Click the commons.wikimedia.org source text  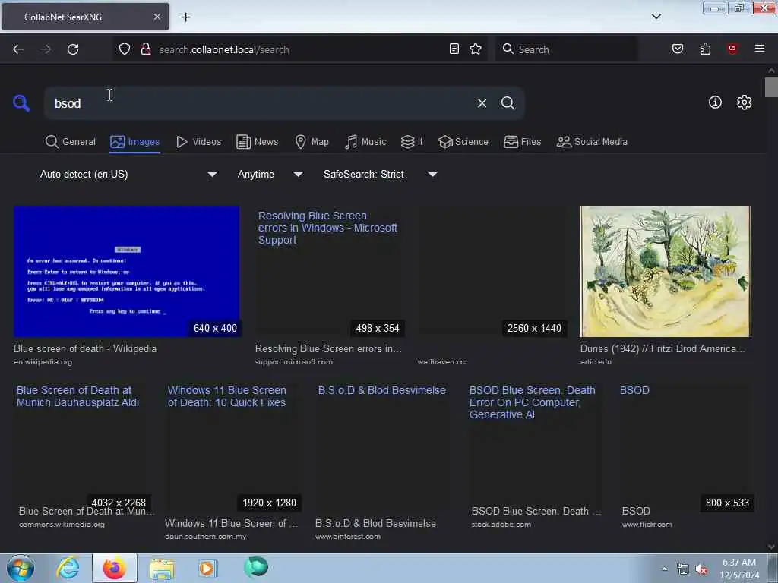(62, 525)
